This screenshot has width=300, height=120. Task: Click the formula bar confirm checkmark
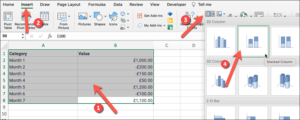click(41, 36)
